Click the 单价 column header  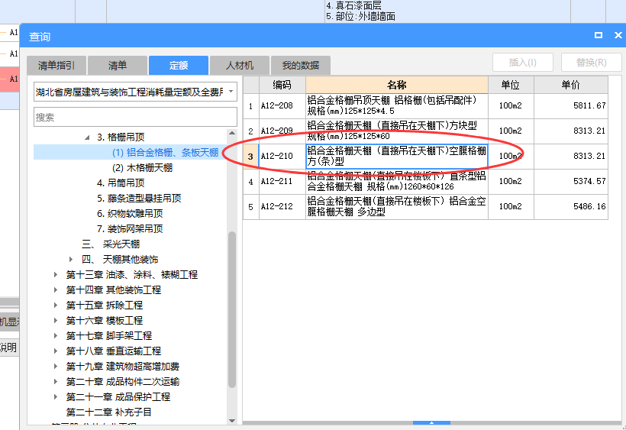[571, 85]
